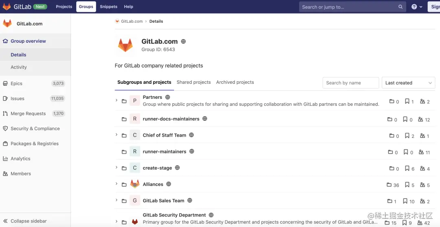Open the Projects menu in top bar
The image size is (440, 227).
(64, 7)
